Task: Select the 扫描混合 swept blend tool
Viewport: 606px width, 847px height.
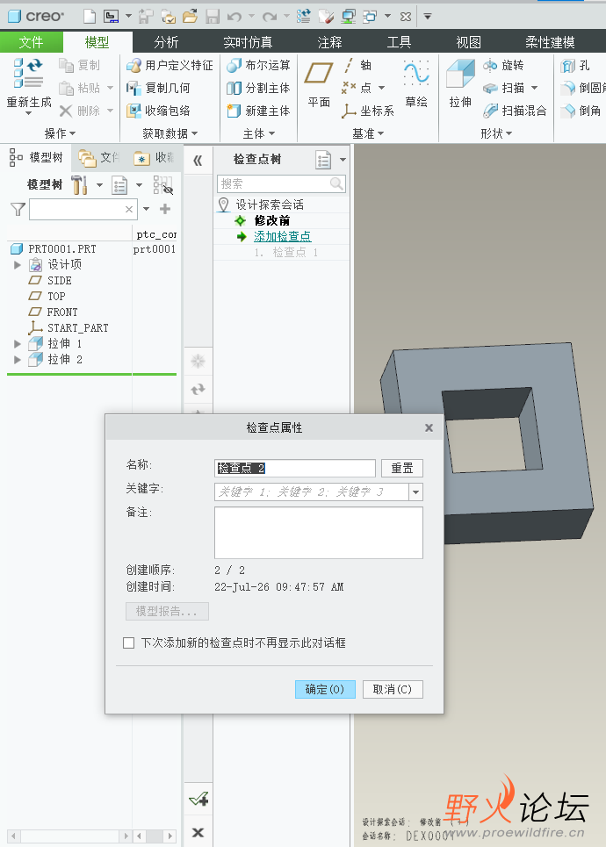Action: [515, 111]
